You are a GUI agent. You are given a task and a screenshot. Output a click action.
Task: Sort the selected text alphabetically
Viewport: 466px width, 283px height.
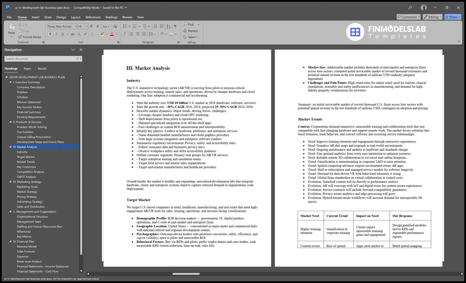[x=168, y=26]
